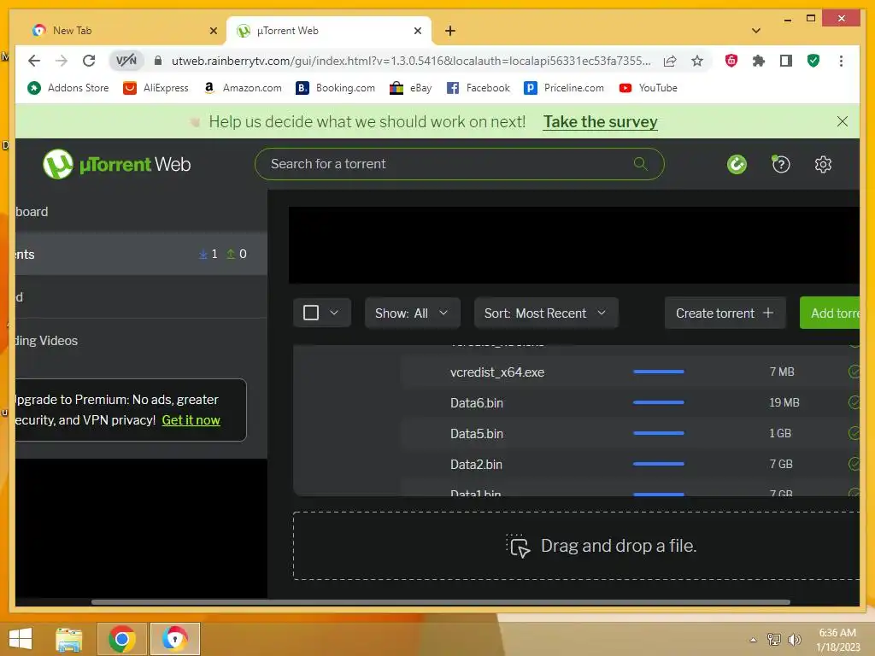Bookmark this page with the star
875x656 pixels.
click(x=697, y=61)
